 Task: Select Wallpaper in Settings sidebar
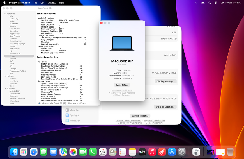(x=73, y=121)
